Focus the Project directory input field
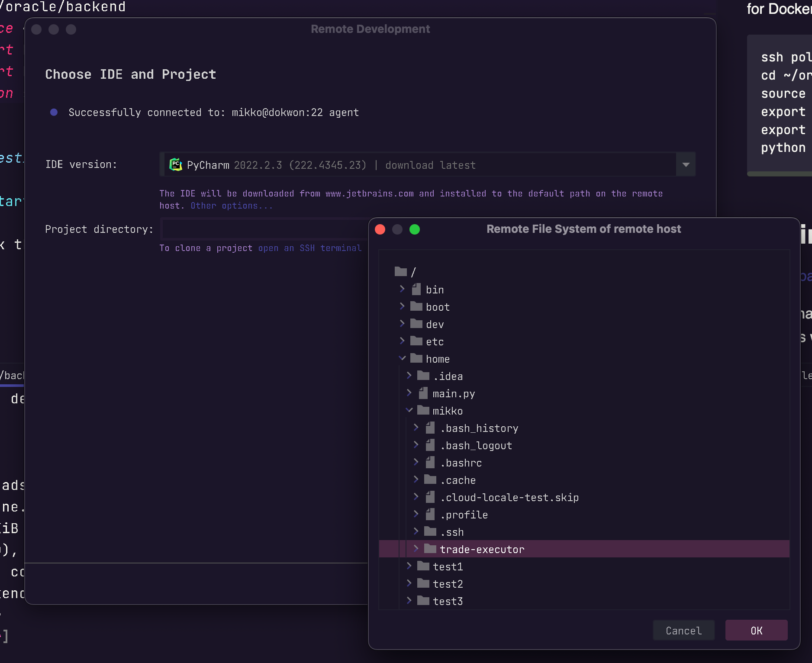Image resolution: width=812 pixels, height=663 pixels. click(264, 229)
